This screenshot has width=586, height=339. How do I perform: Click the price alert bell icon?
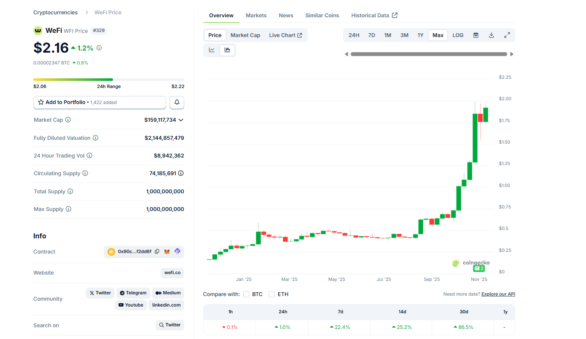pos(177,102)
